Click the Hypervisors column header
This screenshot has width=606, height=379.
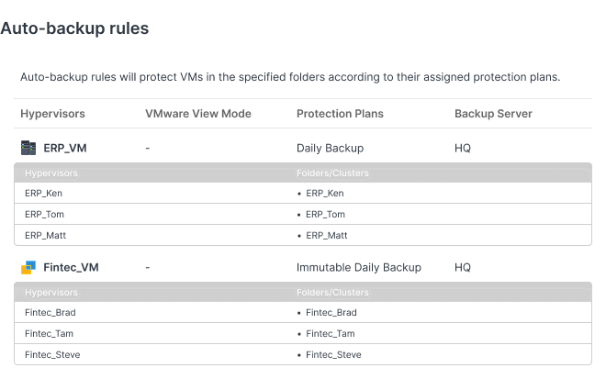coord(52,114)
